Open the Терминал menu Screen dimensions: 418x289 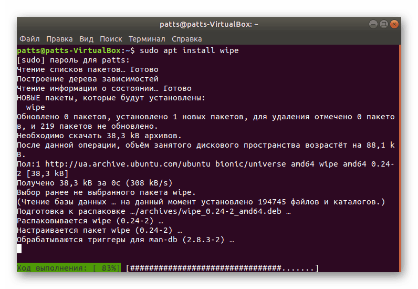(147, 39)
